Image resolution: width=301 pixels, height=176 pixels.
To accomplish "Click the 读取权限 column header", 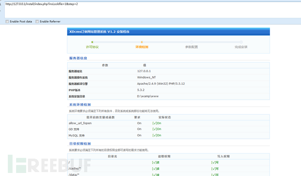I will 164,156.
